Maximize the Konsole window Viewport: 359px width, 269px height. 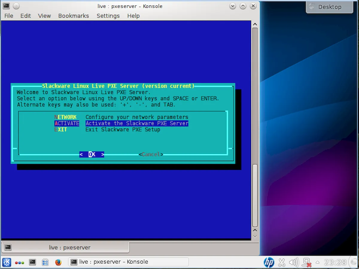click(x=243, y=6)
